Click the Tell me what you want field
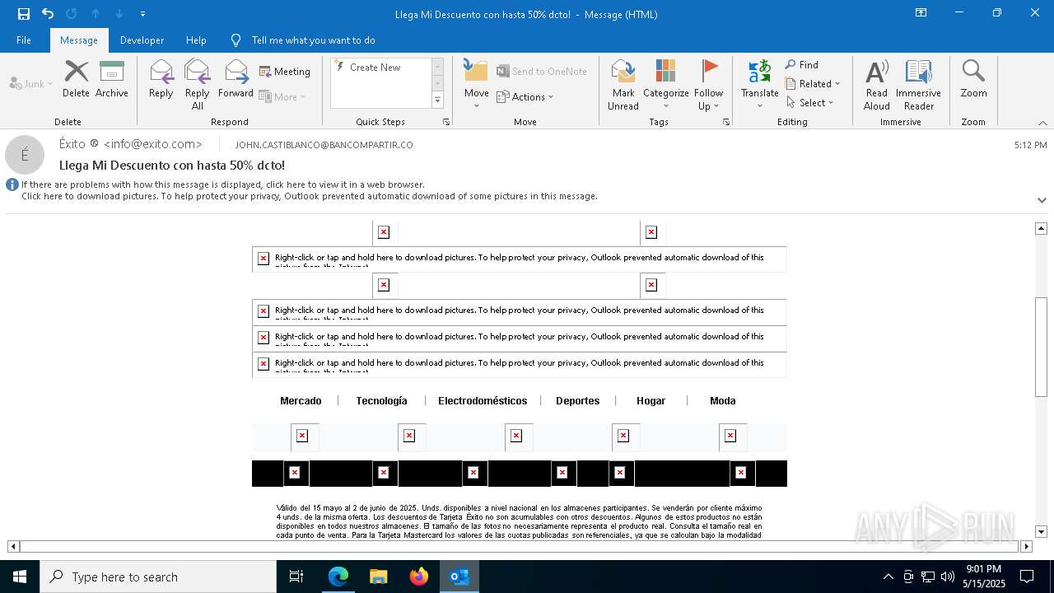 [x=313, y=40]
